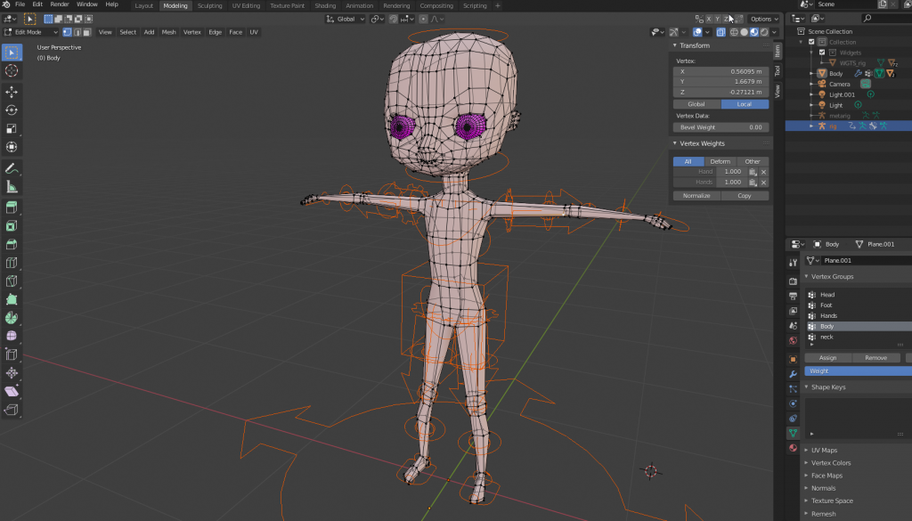Enable edge select mode

click(77, 33)
